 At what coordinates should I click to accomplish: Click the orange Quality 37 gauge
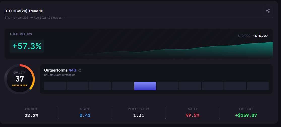(x=20, y=79)
